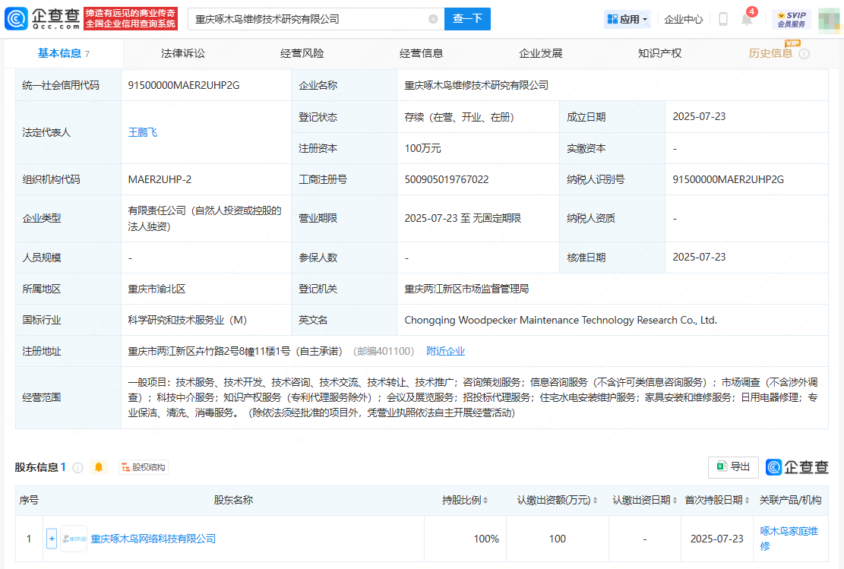Switch to the 历史信息 VIP tab
The height and width of the screenshot is (569, 844).
click(770, 53)
